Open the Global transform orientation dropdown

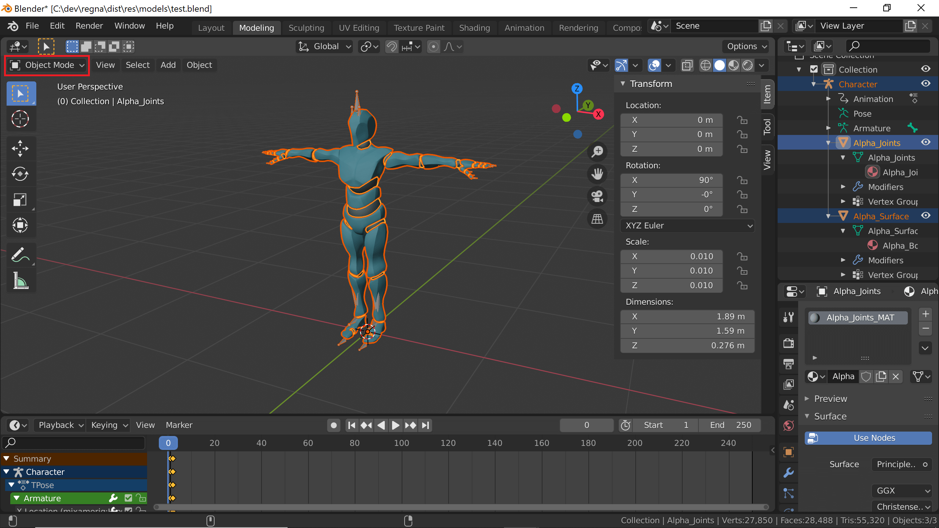[x=324, y=47]
